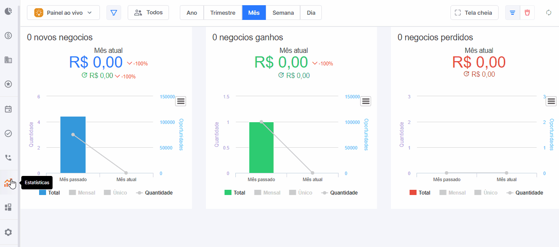
Task: Open the companies building sidebar icon
Action: (x=8, y=60)
